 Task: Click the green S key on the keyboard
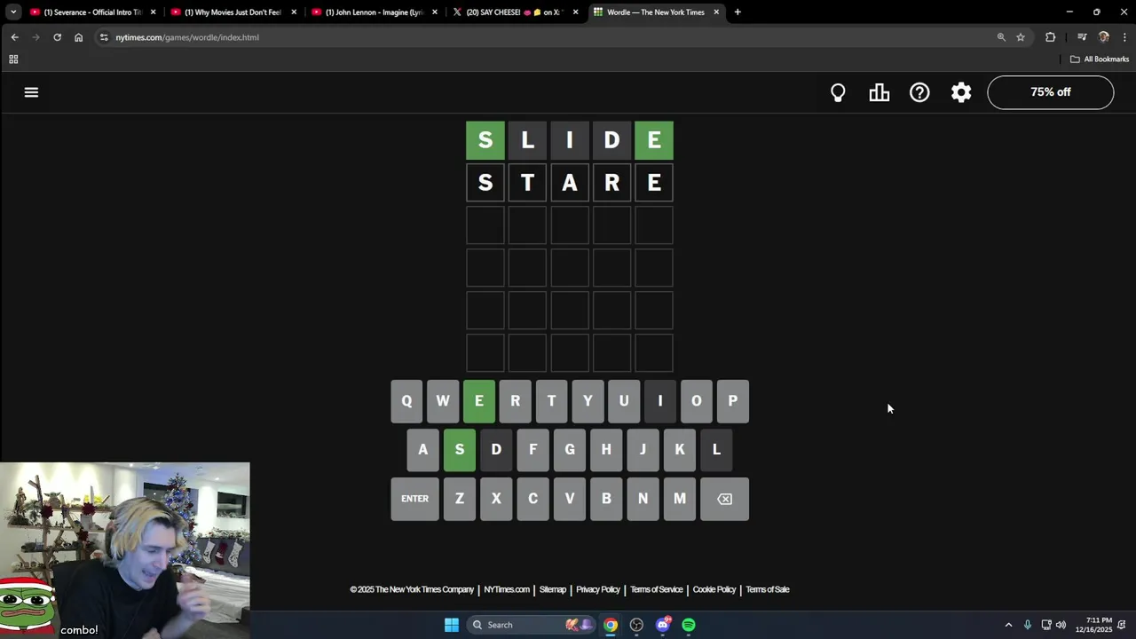[x=460, y=450]
